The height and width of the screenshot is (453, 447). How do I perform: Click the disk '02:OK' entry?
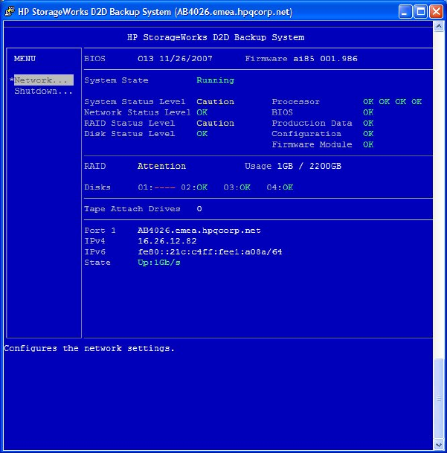[194, 187]
